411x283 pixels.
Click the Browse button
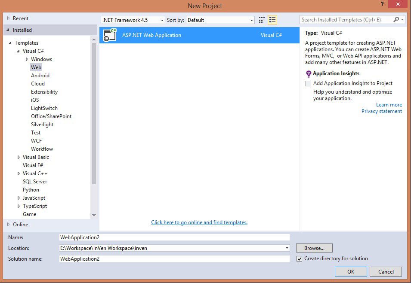(314, 248)
